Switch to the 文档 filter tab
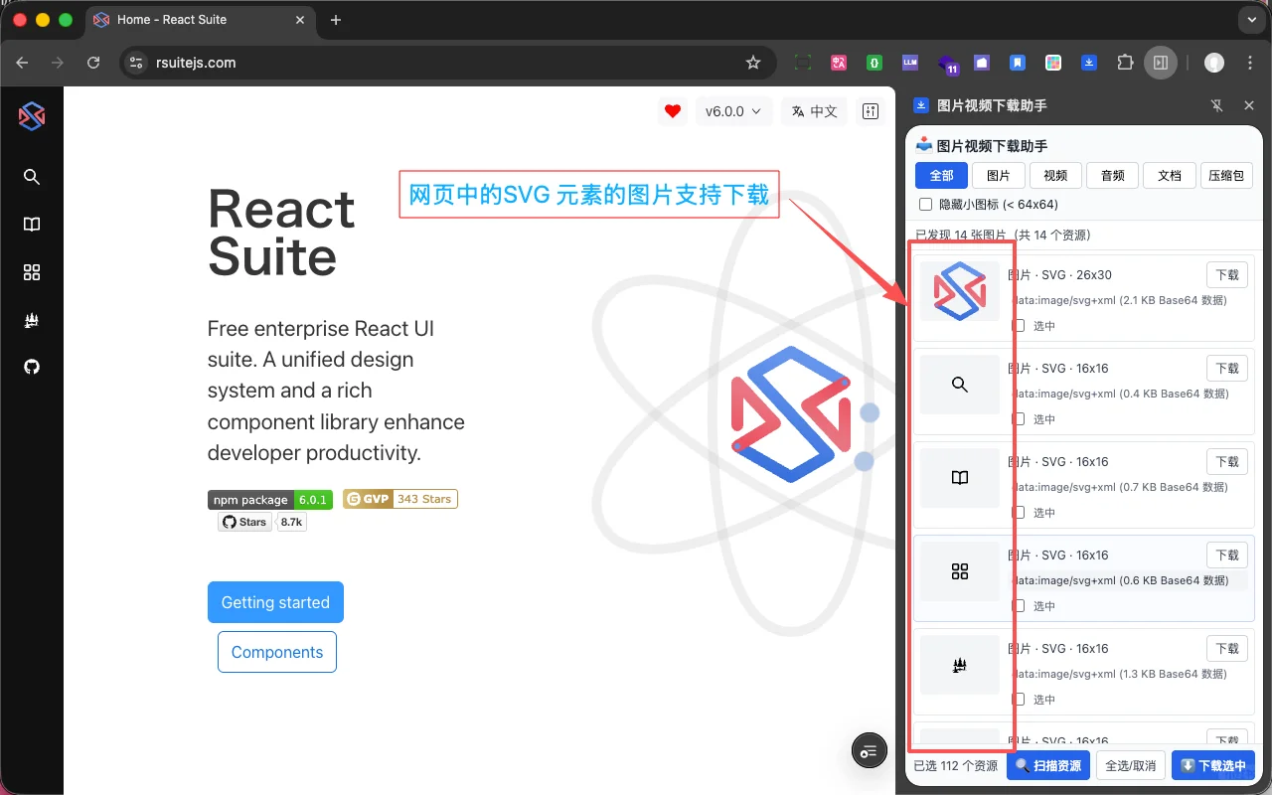 coord(1169,175)
